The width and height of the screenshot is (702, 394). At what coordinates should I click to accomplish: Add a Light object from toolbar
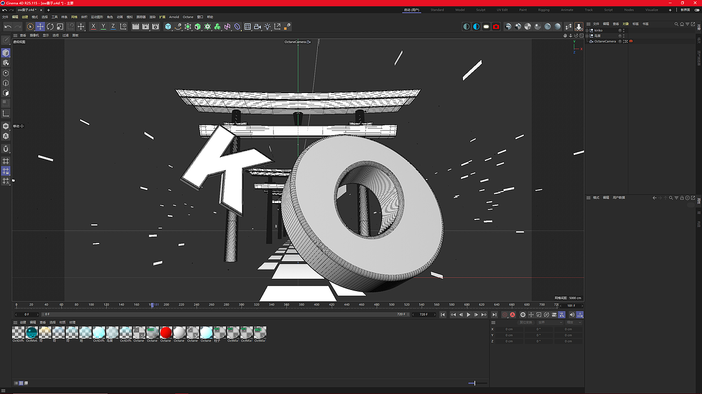pos(267,27)
